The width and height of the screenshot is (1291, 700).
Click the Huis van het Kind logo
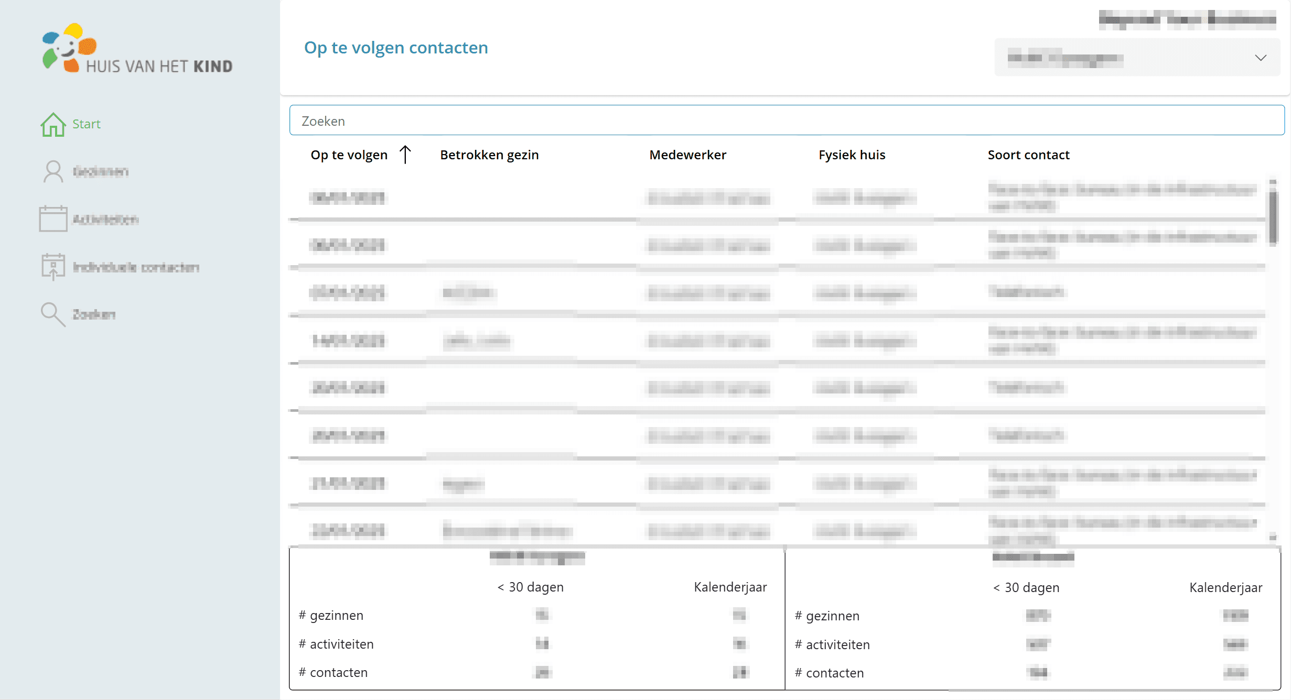137,49
